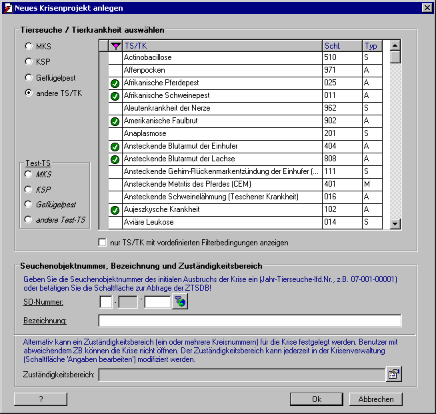Click the ZTSDB query icon button

click(x=180, y=301)
